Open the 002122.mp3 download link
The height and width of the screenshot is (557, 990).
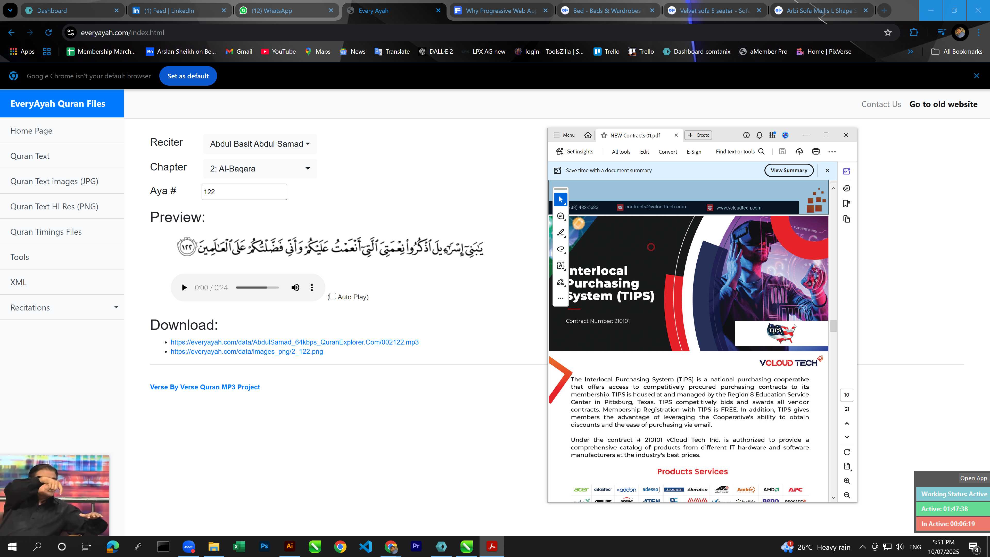(294, 342)
